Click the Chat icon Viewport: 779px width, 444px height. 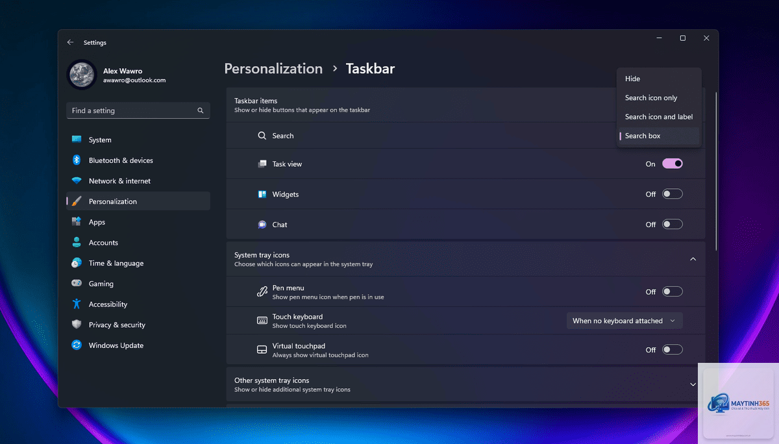262,225
